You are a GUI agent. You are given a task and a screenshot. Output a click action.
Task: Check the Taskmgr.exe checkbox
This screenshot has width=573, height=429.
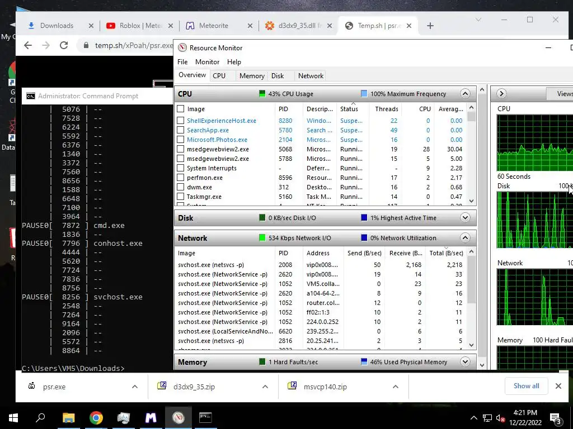pos(180,196)
